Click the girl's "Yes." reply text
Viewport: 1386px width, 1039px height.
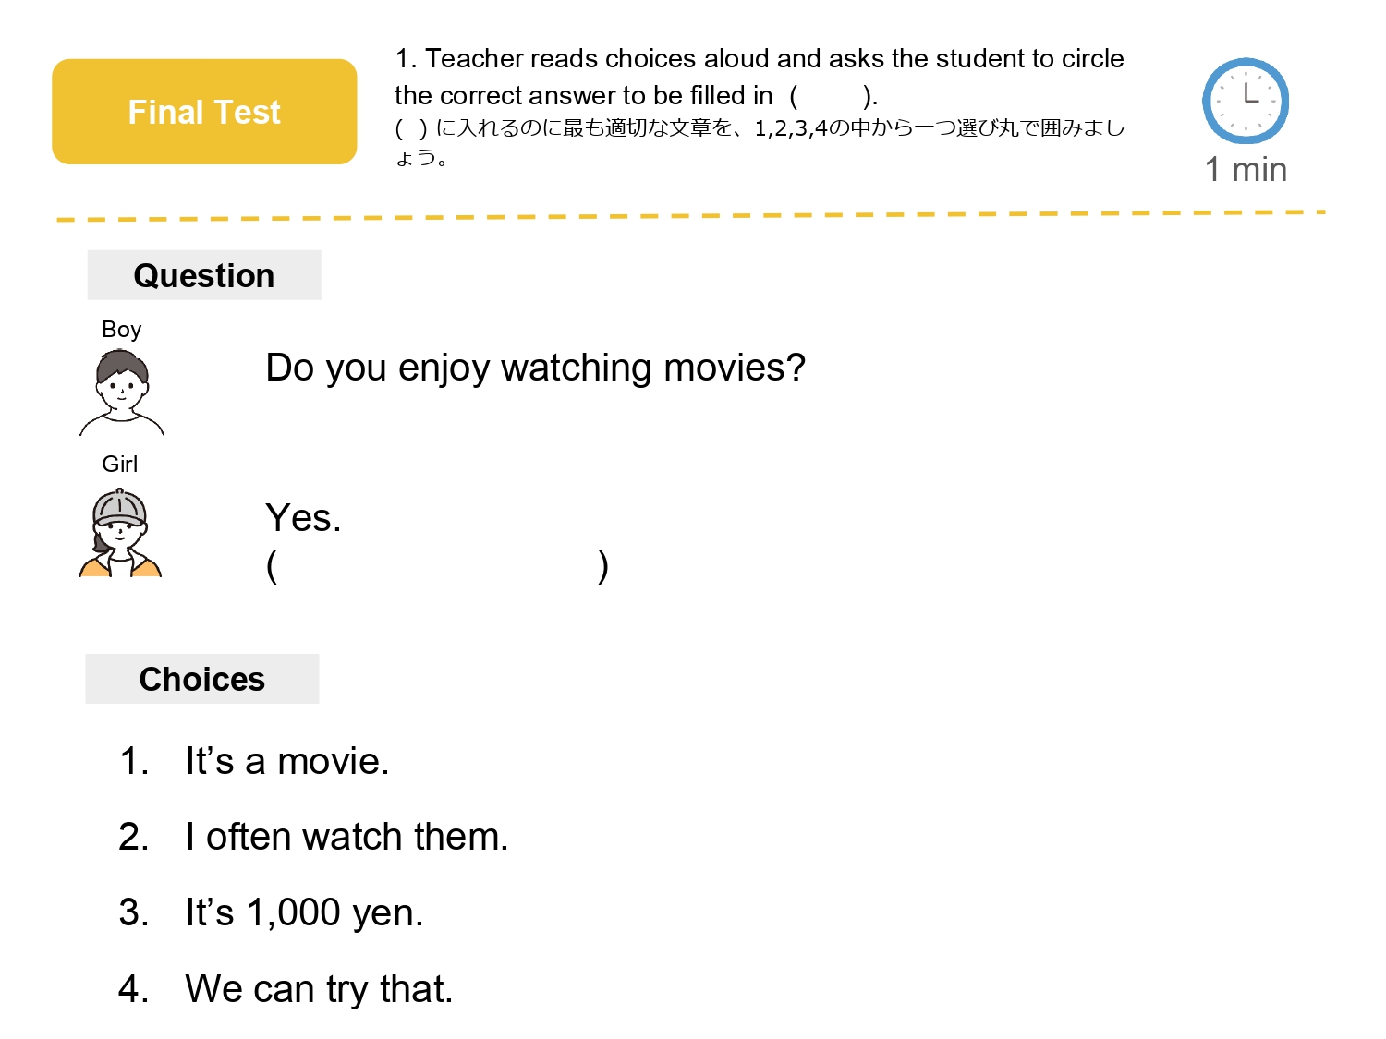(303, 518)
